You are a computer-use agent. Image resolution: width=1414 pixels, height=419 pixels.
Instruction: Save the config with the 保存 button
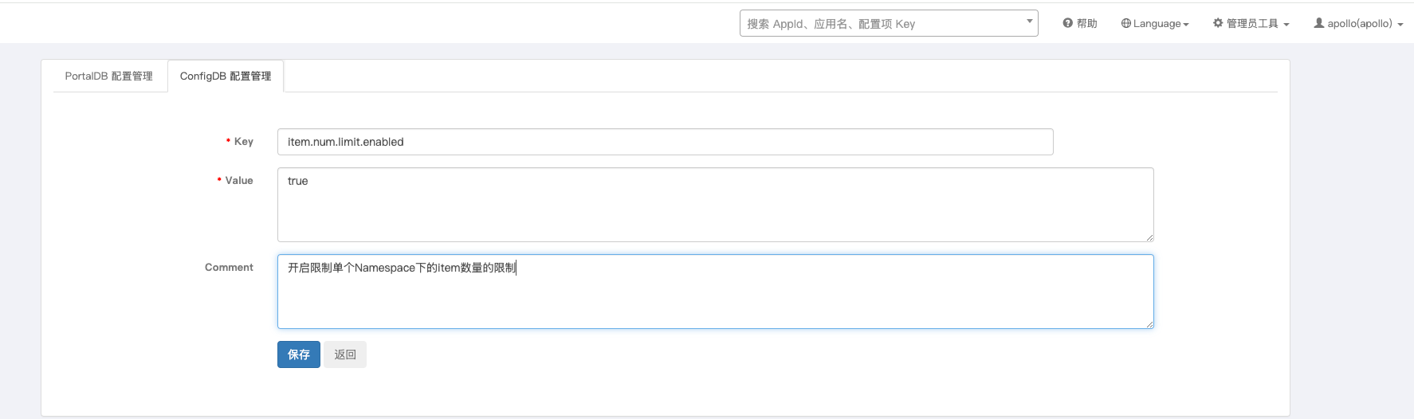coord(299,354)
